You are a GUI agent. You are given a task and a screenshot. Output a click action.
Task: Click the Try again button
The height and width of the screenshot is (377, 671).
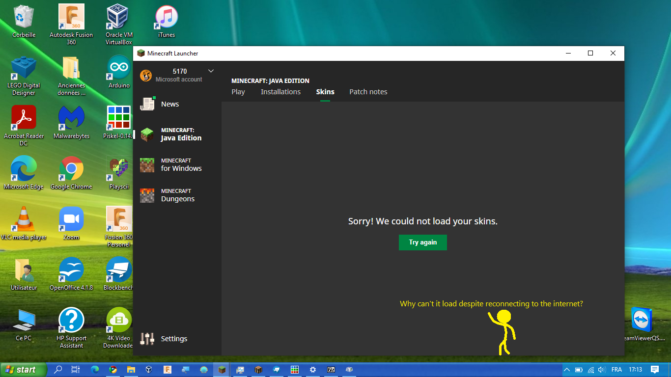pyautogui.click(x=423, y=242)
